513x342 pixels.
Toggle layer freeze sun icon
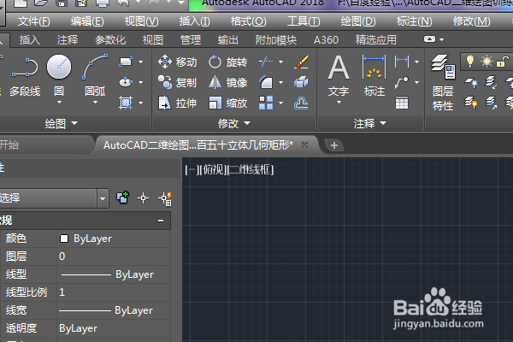pyautogui.click(x=486, y=62)
